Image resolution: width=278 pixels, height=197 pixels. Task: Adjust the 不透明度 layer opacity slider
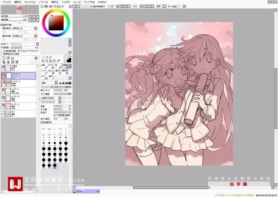pyautogui.click(x=24, y=48)
